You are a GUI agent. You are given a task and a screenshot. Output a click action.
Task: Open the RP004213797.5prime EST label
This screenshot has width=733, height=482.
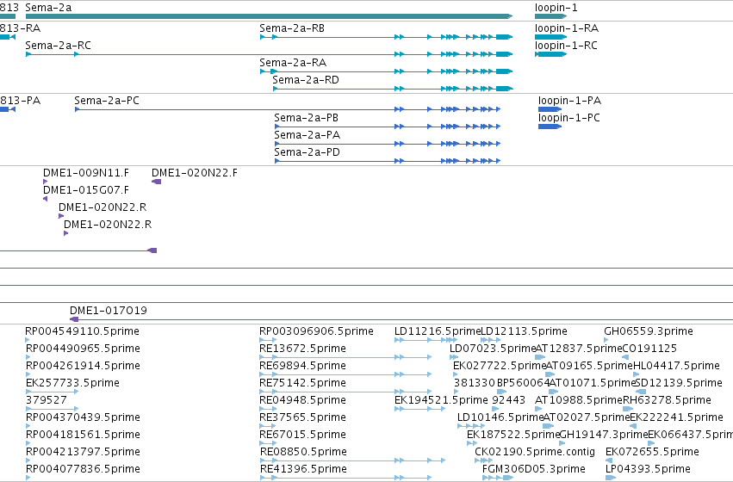click(83, 452)
